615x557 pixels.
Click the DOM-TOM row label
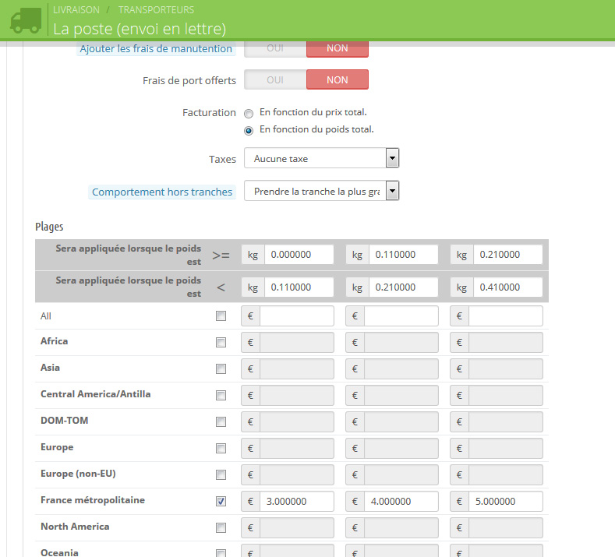click(x=65, y=421)
